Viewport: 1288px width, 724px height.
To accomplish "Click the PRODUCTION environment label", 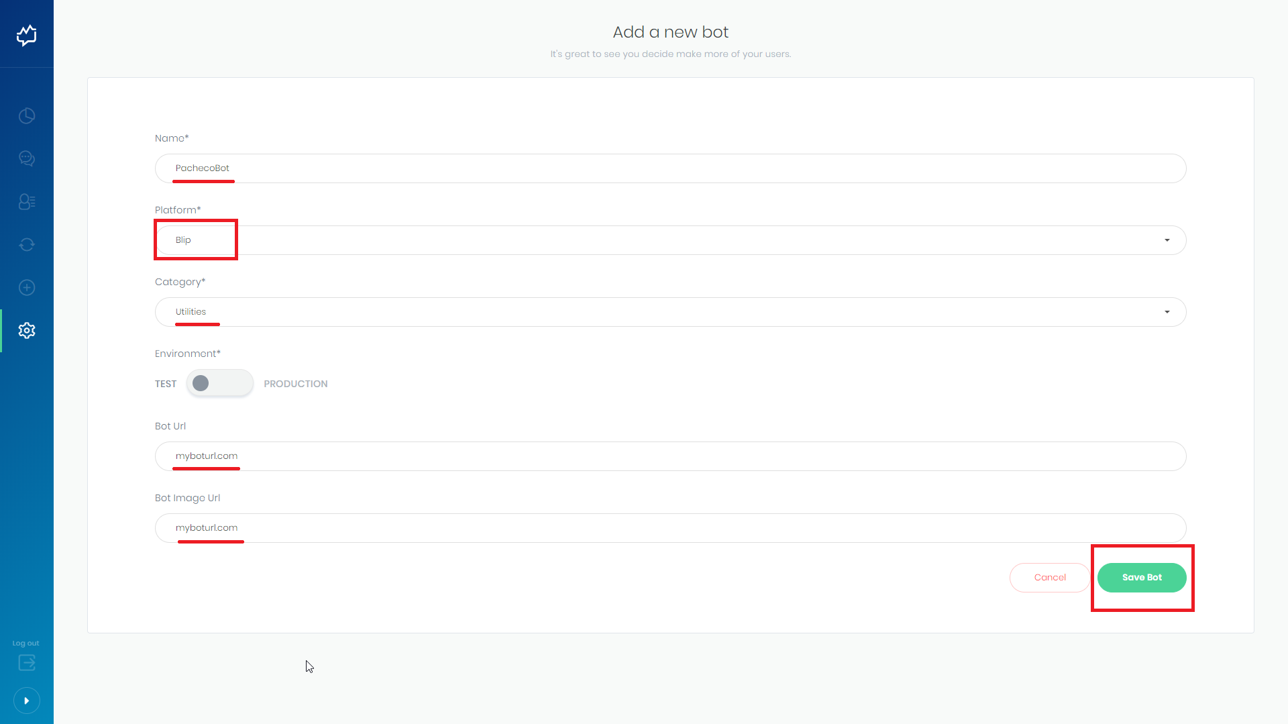I will click(296, 384).
